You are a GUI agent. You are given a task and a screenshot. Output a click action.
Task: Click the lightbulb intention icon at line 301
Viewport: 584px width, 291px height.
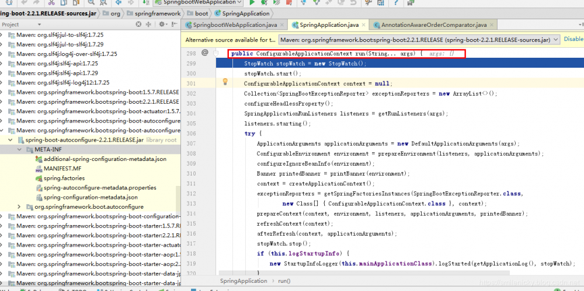coord(225,82)
